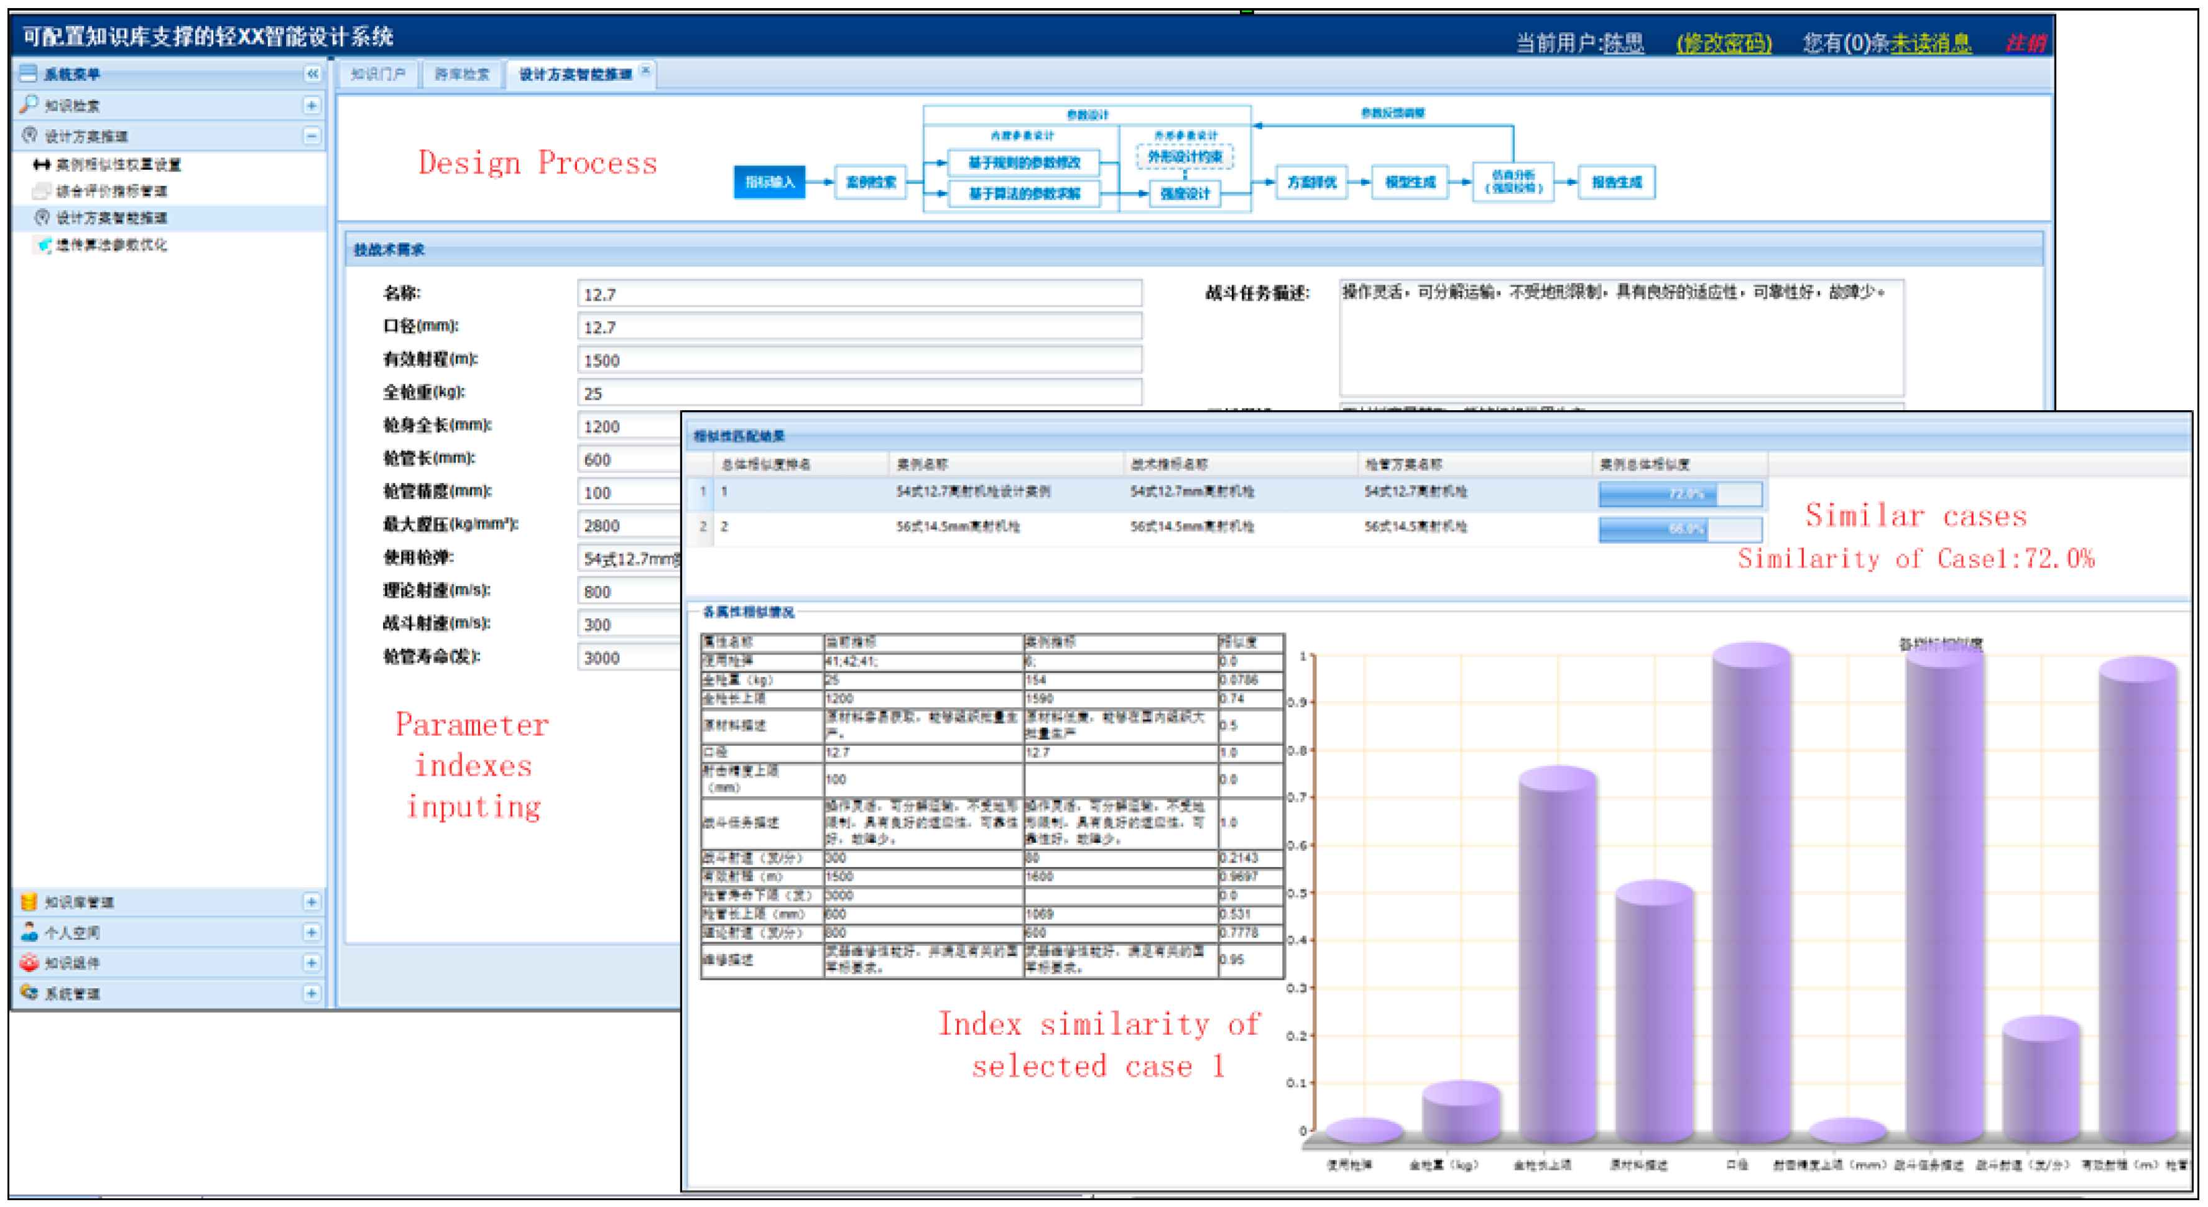Collapse the sidebar with the double-arrow button
Image resolution: width=2208 pixels, height=1207 pixels.
coord(312,74)
